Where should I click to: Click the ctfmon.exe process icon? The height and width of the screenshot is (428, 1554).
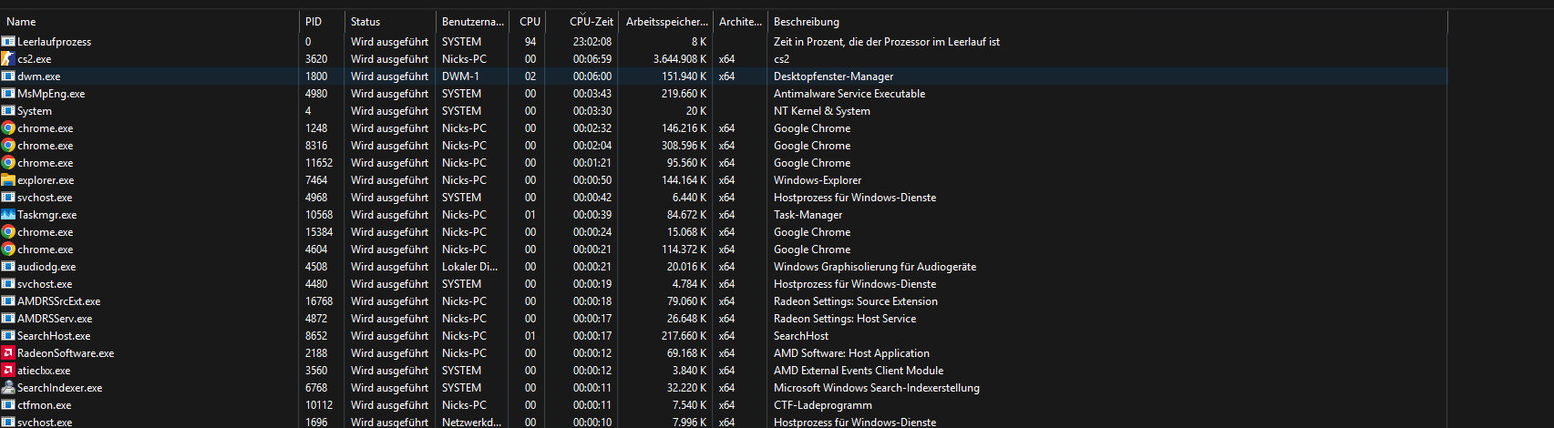[8, 405]
